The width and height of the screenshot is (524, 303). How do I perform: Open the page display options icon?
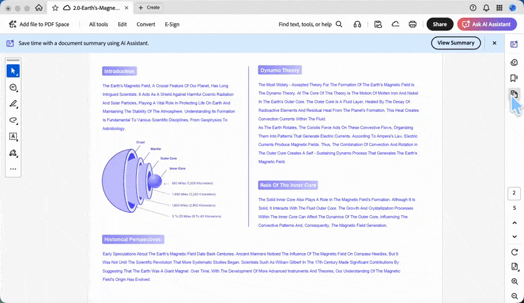coord(514,267)
